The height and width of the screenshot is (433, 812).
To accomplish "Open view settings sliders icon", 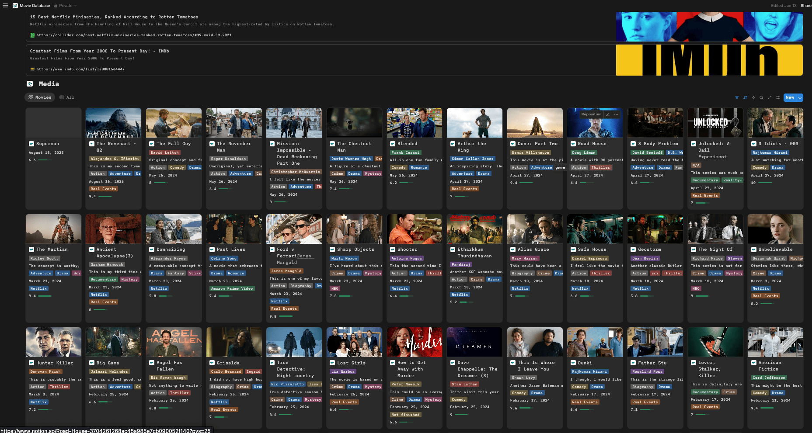I will click(x=778, y=97).
